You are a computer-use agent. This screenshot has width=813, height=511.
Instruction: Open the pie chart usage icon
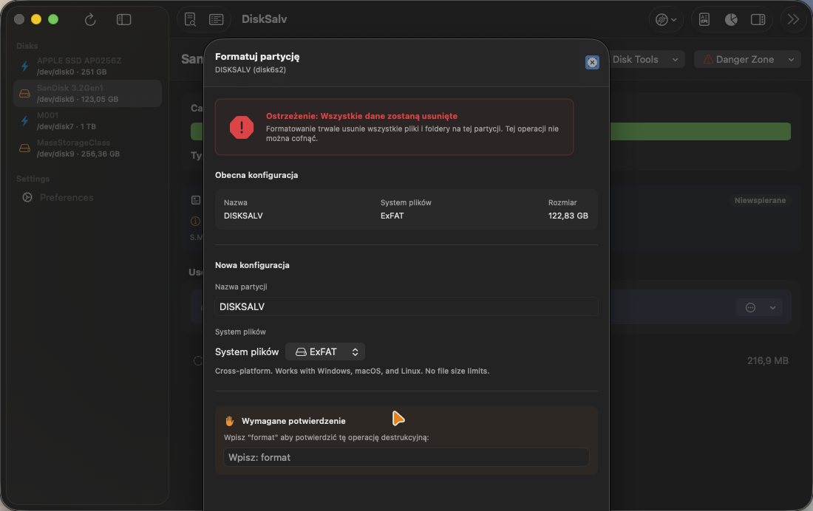[731, 20]
